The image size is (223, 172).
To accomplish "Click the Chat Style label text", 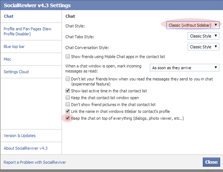I will pos(75,26).
